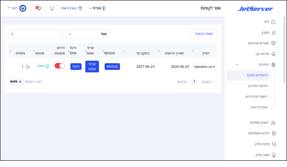The image size is (287, 167).
Task: Open מאגר מידע in the sidebar
Action: coord(262,155)
